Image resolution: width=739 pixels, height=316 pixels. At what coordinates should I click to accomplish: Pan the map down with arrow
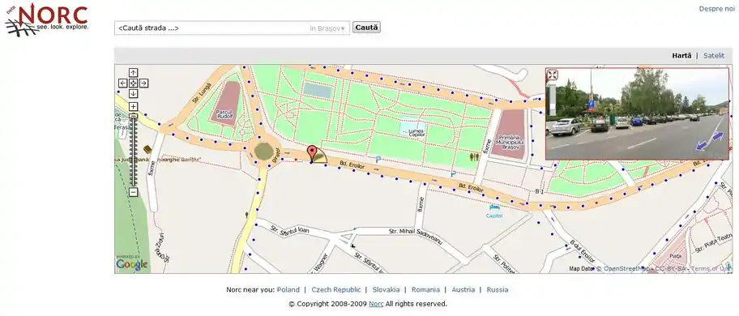click(134, 94)
